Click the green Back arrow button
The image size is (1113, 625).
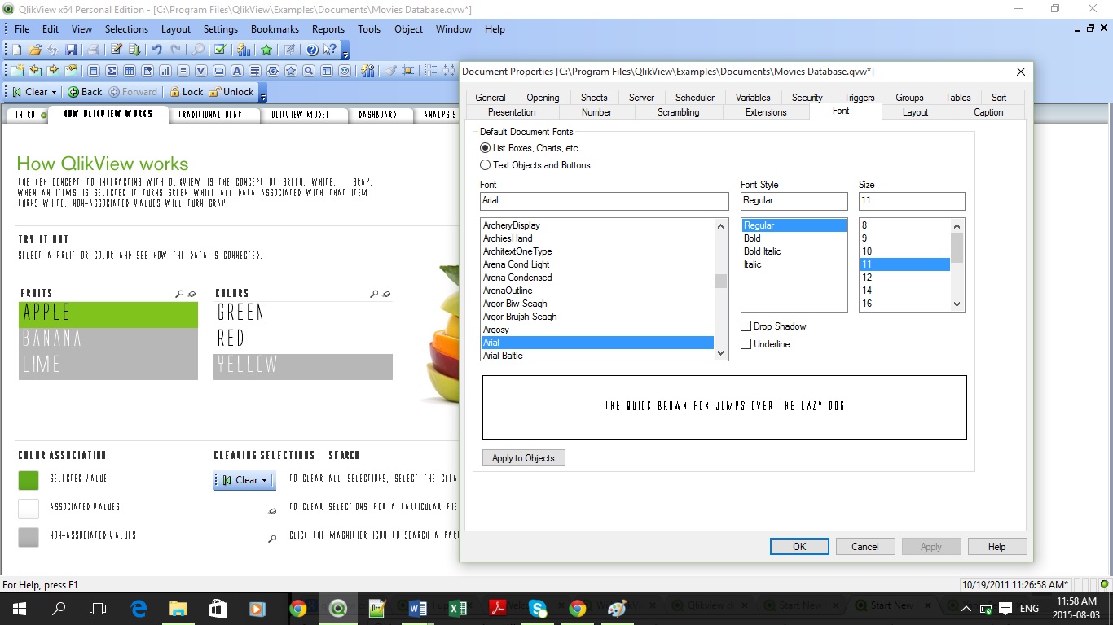click(85, 92)
